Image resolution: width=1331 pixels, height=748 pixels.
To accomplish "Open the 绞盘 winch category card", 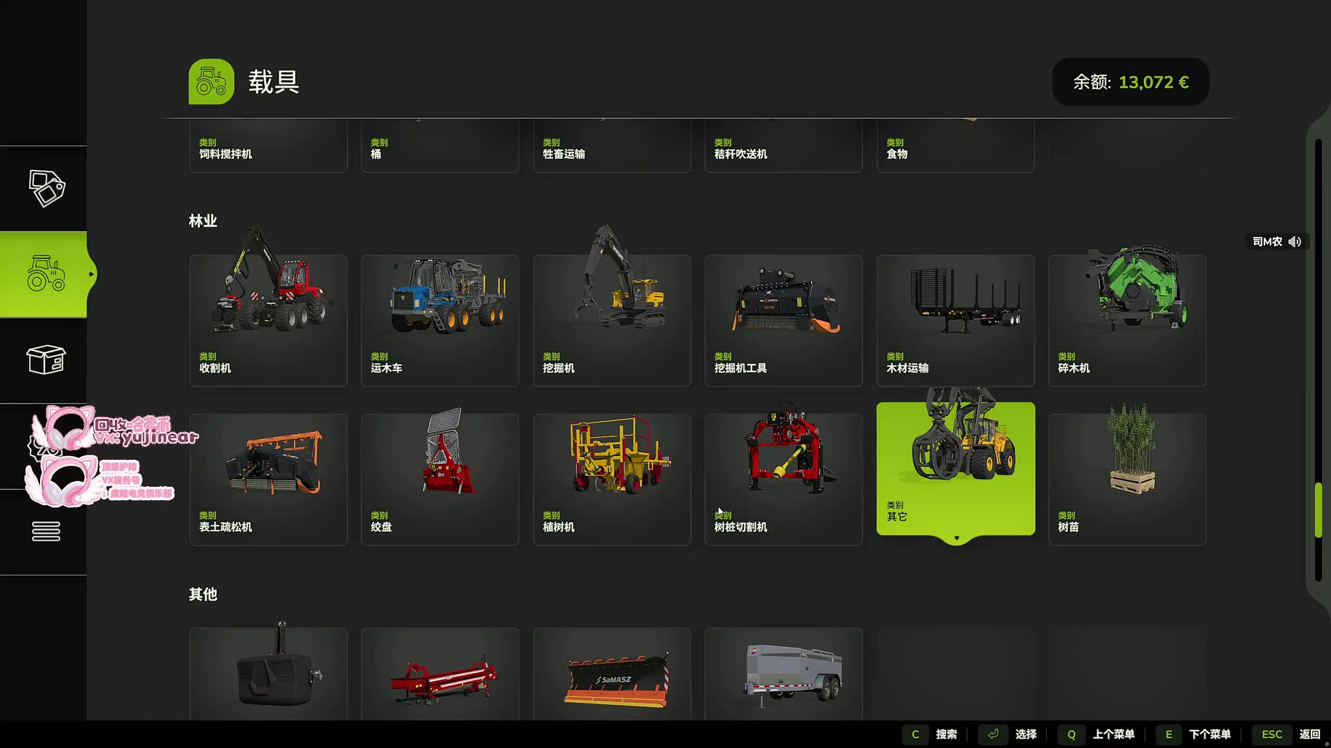I will (440, 479).
